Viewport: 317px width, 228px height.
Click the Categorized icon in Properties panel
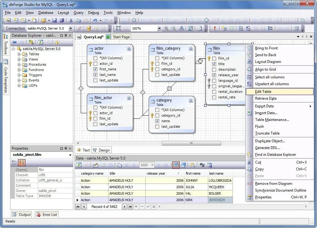point(14,162)
